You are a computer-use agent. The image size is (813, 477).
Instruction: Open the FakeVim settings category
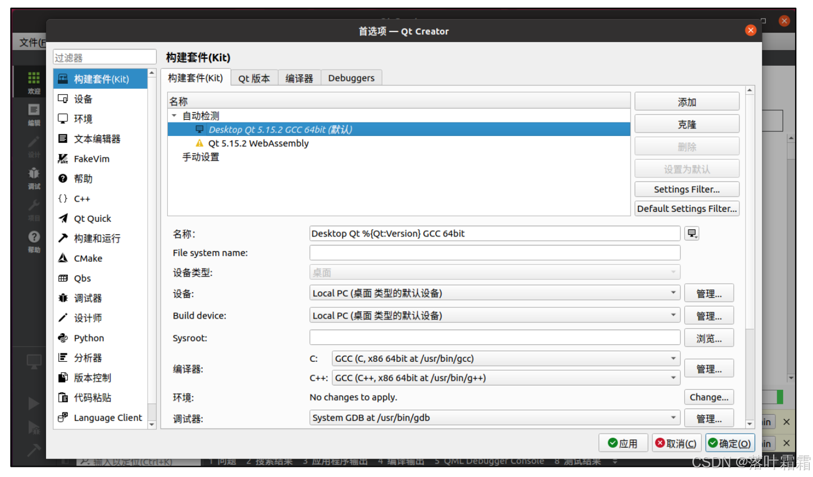tap(101, 158)
